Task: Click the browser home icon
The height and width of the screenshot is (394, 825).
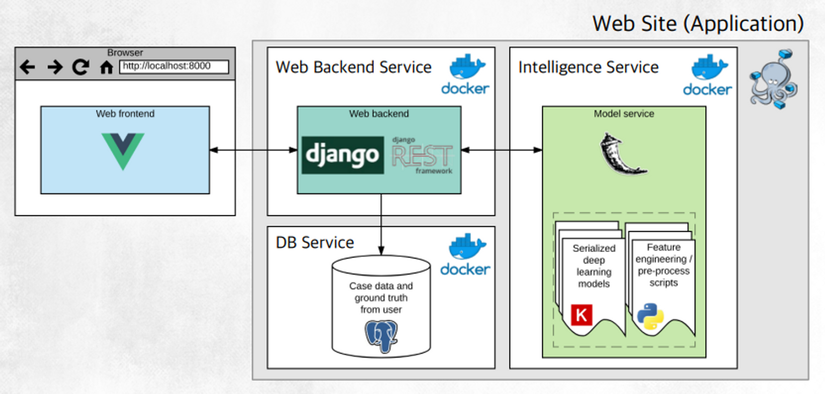Action: coord(106,67)
